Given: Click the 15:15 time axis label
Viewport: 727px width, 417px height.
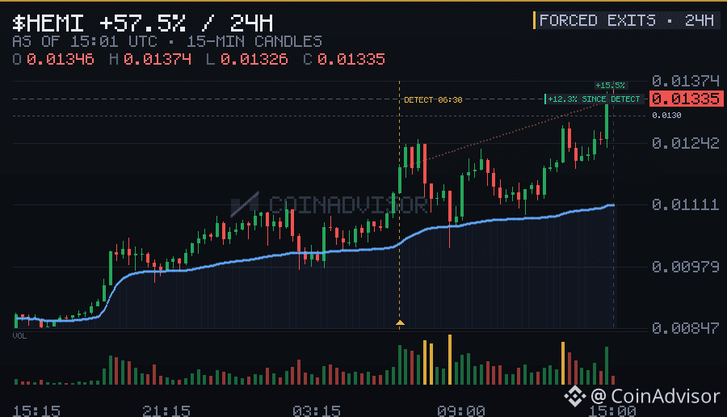Looking at the screenshot, I should click(x=36, y=411).
